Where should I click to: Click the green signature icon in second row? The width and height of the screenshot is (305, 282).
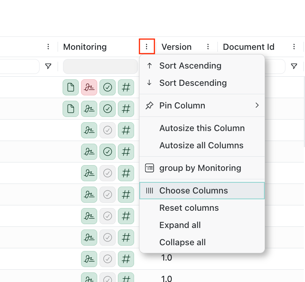point(89,109)
